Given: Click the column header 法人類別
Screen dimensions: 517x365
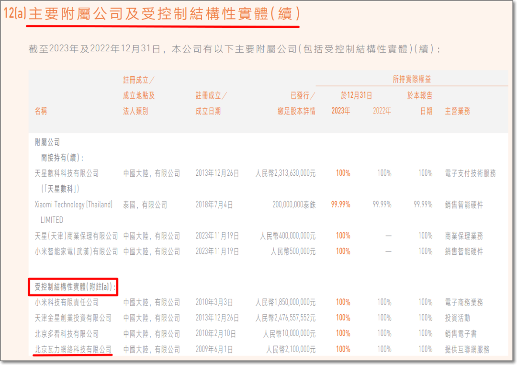Looking at the screenshot, I should pos(135,111).
